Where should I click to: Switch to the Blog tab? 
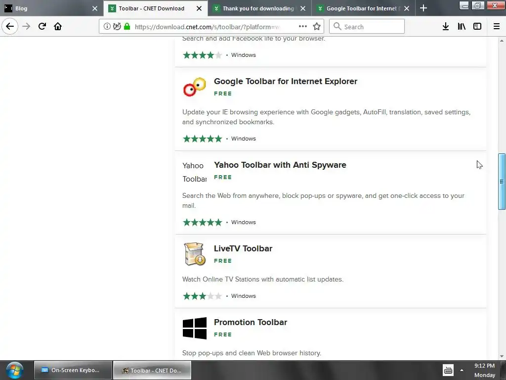tap(51, 8)
